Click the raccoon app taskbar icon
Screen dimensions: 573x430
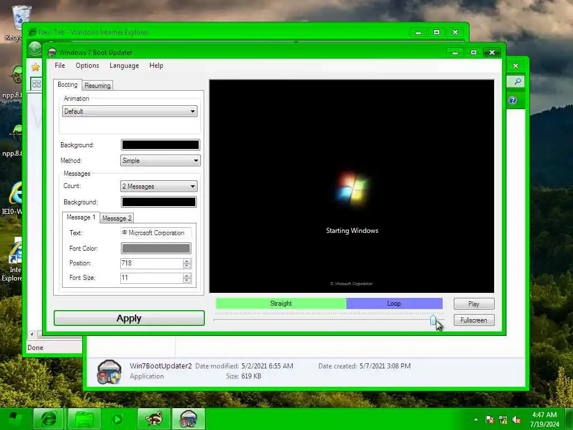pos(154,419)
